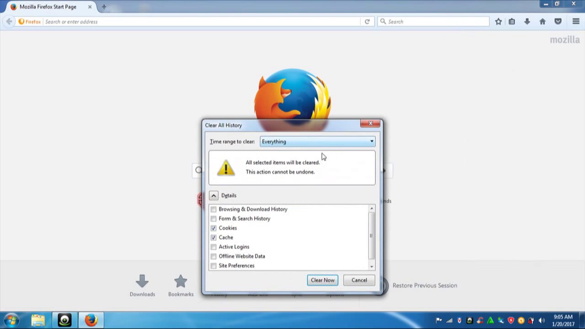Close the Clear All History dialog
The width and height of the screenshot is (585, 329).
[371, 123]
